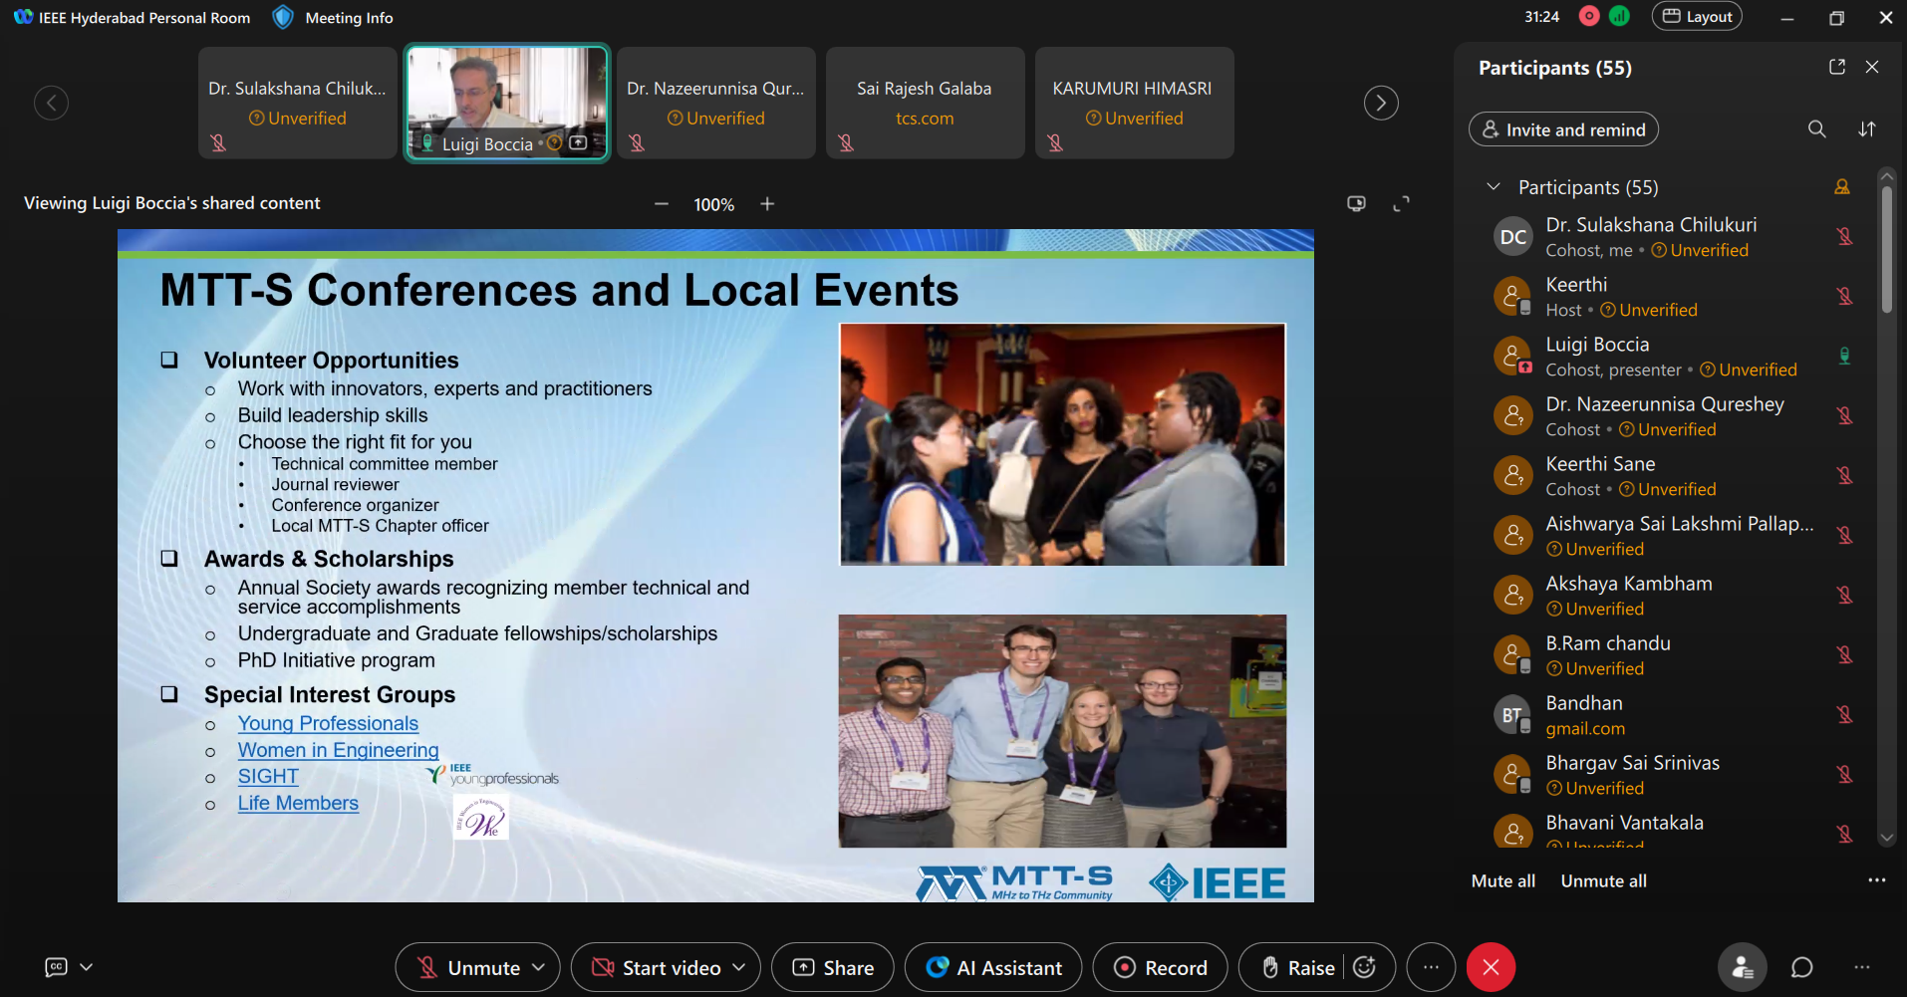Viewport: 1907px width, 997px height.
Task: Enter full screen for shared content
Action: tap(1401, 204)
